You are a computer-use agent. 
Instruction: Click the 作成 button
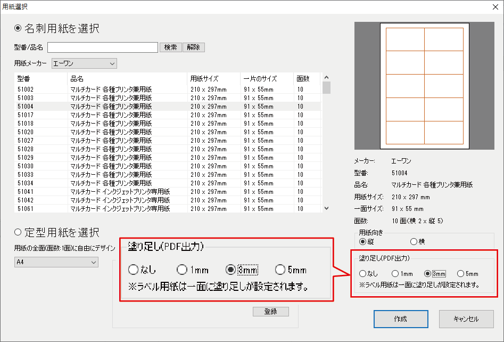click(x=401, y=319)
